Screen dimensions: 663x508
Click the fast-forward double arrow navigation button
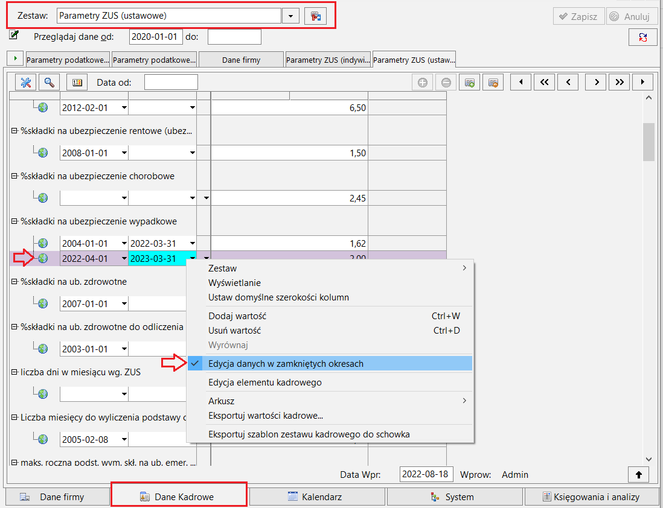point(619,82)
